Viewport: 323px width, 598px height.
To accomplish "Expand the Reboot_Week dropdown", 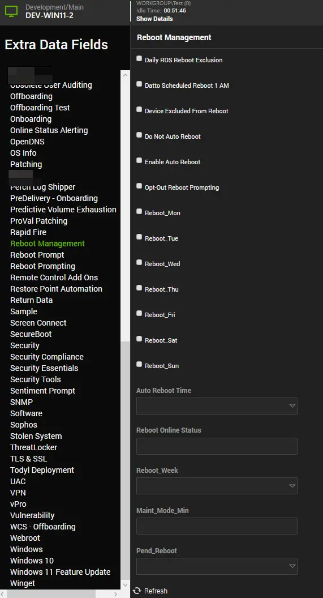I will [217, 486].
